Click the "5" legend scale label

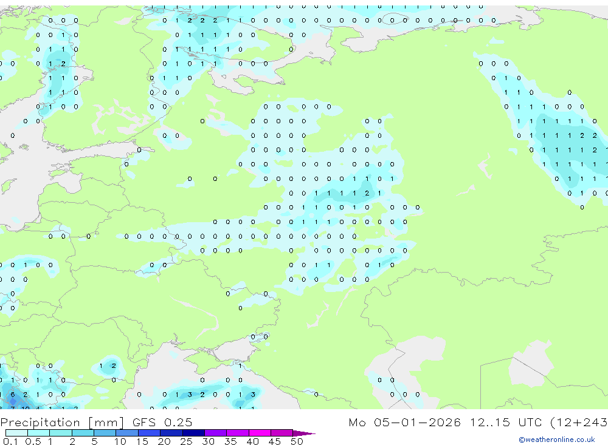coord(94,441)
